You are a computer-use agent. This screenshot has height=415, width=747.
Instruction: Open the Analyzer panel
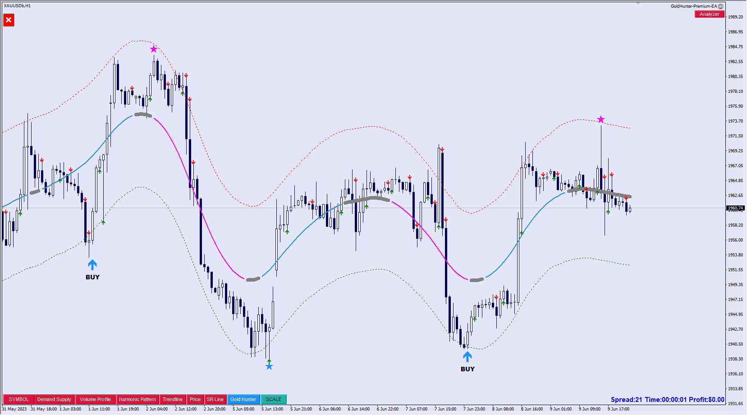coord(710,14)
